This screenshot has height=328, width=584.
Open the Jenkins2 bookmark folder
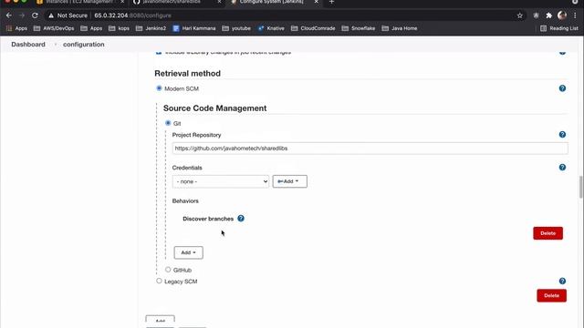151,28
